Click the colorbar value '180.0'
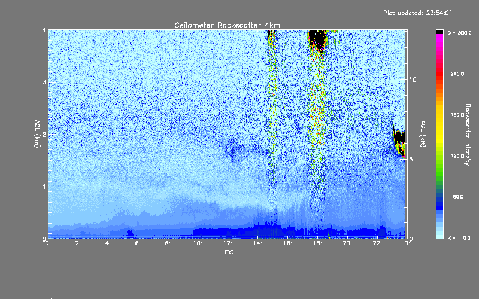This screenshot has height=299, width=479. point(457,115)
